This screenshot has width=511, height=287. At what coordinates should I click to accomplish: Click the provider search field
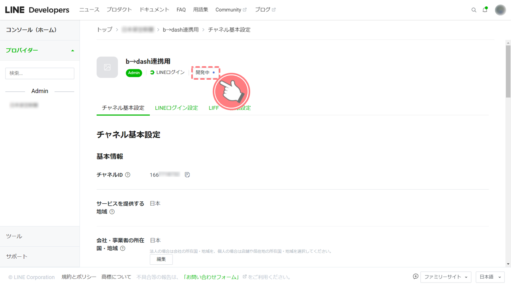[40, 73]
